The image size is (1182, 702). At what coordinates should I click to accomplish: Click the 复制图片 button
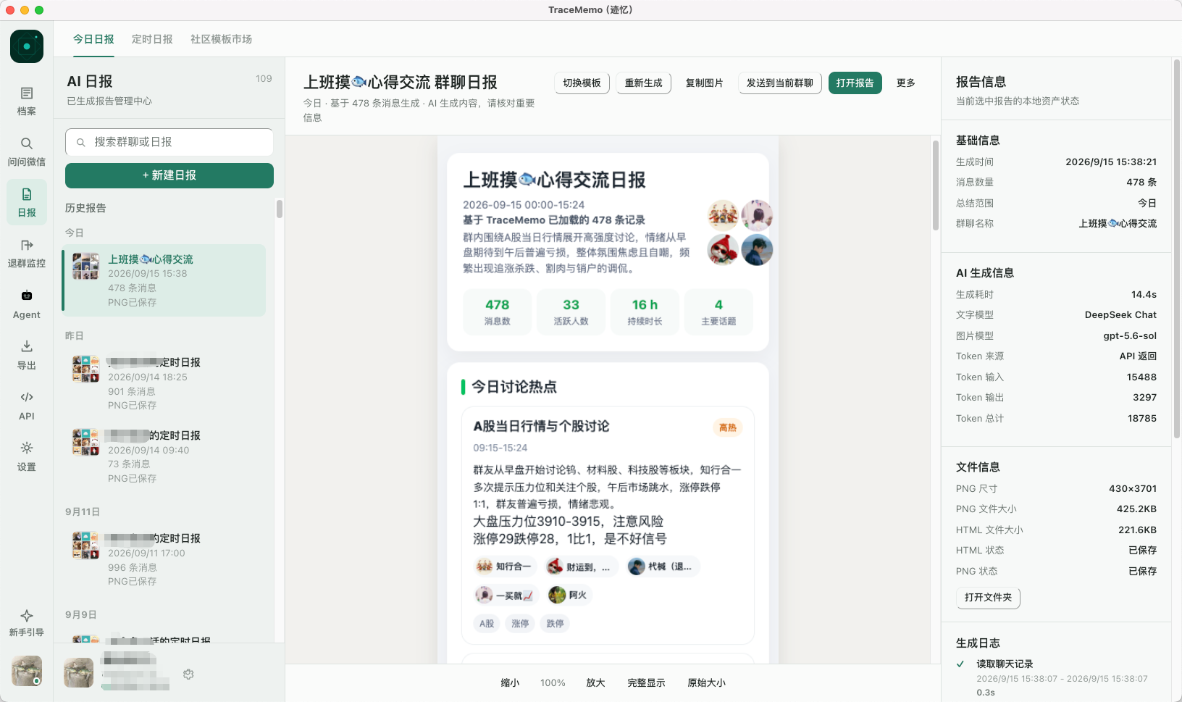[705, 83]
